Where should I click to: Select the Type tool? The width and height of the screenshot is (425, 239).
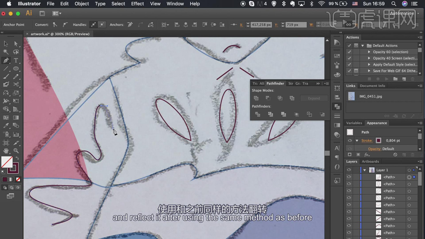click(16, 61)
